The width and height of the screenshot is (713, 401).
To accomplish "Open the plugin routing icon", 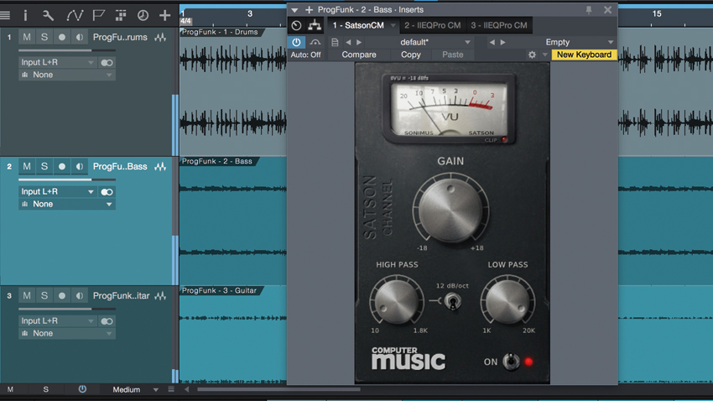I will 315,25.
